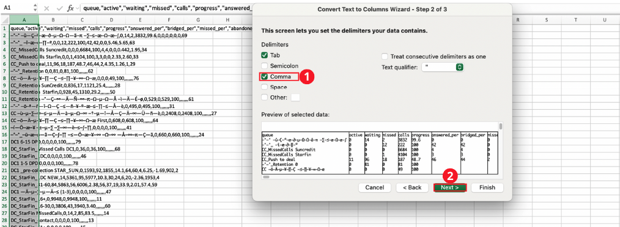Click the answered_per column in data preview
Image resolution: width=620 pixels, height=227 pixels.
[446, 152]
